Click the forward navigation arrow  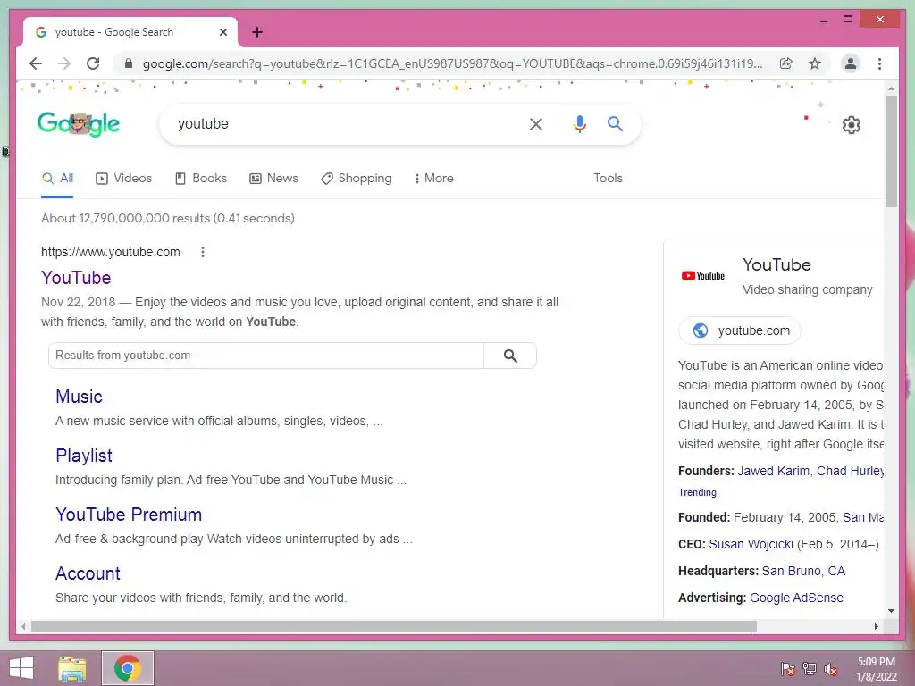[64, 63]
